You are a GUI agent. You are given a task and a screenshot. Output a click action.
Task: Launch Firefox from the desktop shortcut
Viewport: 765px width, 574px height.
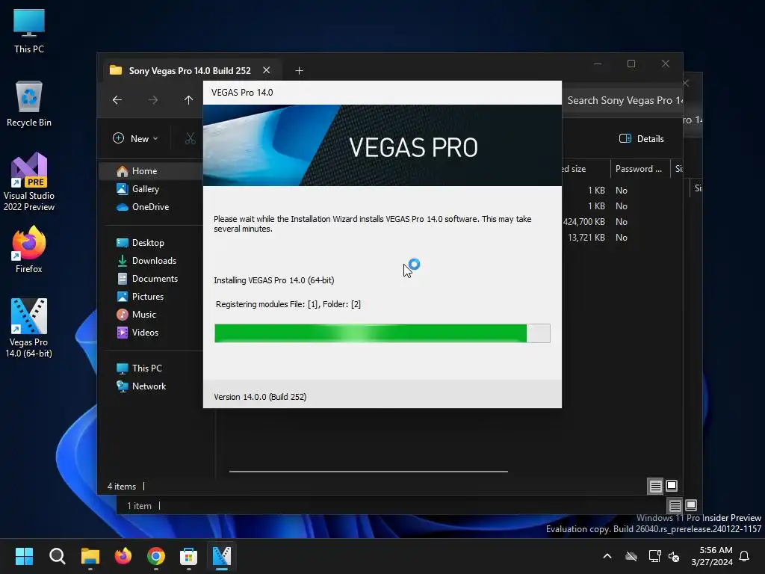[x=29, y=250]
